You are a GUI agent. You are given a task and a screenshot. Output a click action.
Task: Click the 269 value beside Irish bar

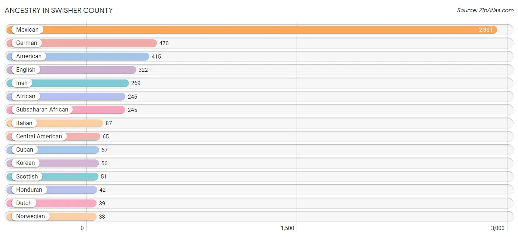(136, 83)
